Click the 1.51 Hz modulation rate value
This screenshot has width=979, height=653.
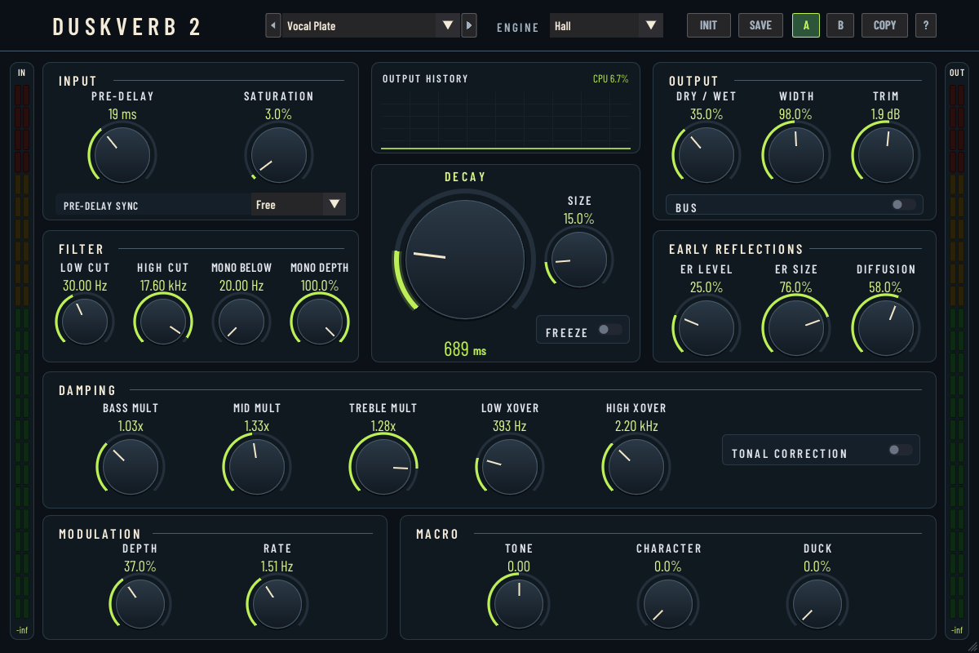tap(277, 566)
